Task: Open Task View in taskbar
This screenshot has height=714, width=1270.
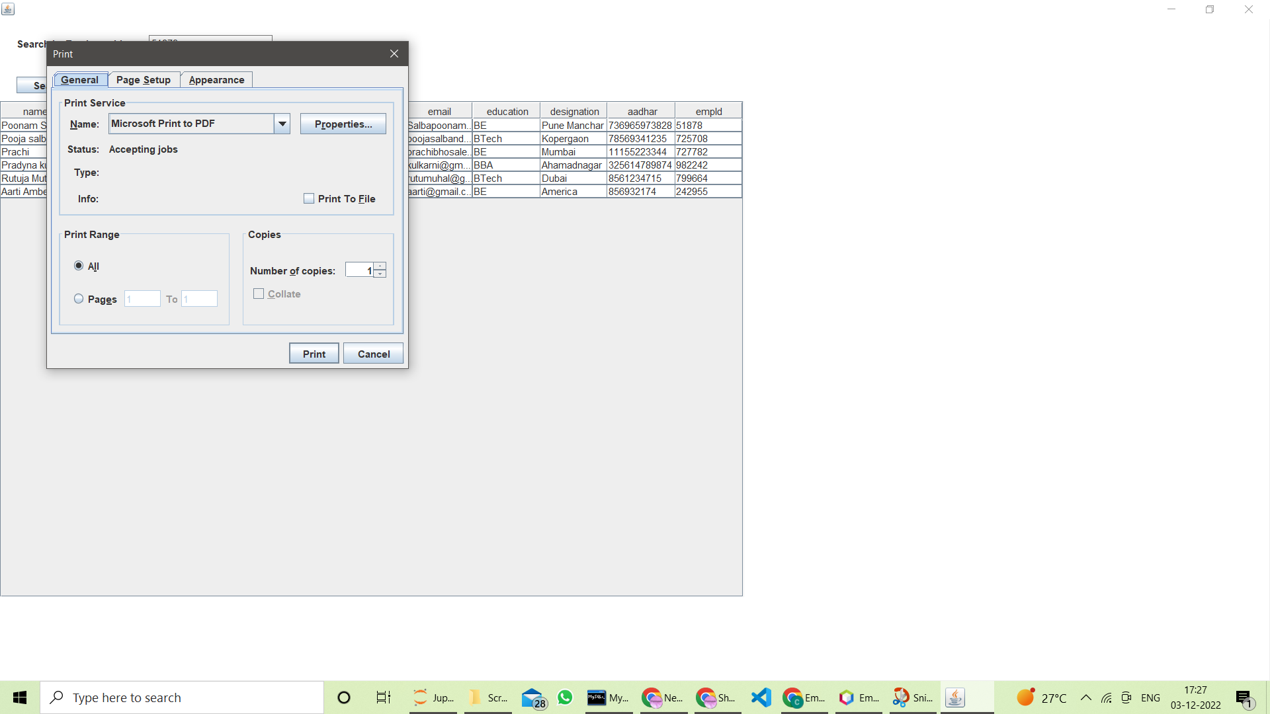Action: tap(384, 697)
